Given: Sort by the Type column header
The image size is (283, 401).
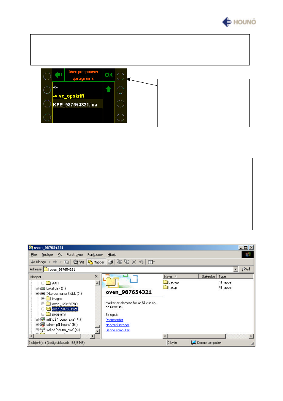Looking at the screenshot, I should (235, 276).
